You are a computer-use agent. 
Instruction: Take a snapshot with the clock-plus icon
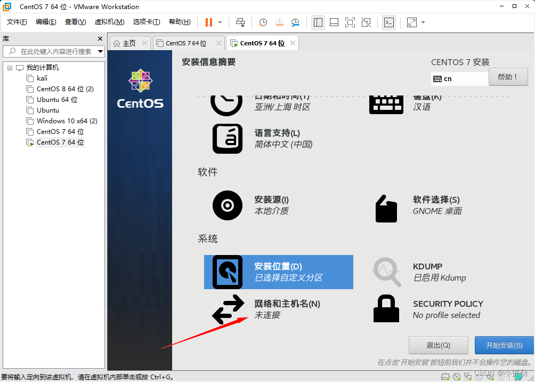263,22
